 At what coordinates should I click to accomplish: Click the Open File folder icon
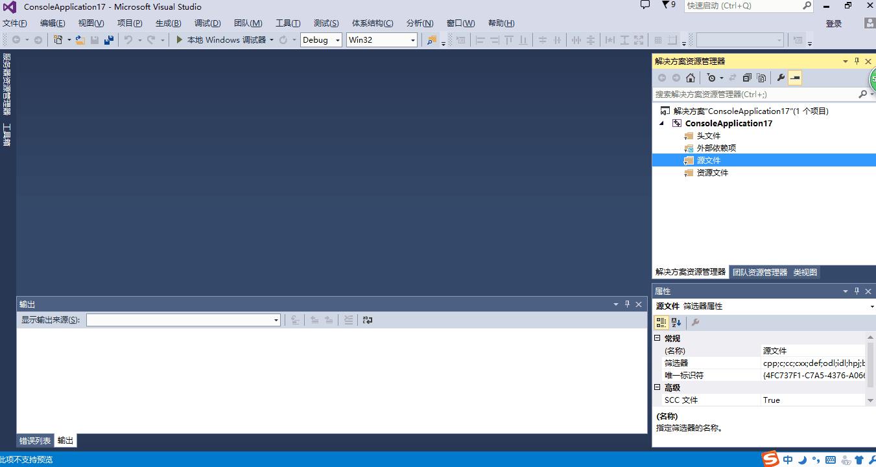80,40
